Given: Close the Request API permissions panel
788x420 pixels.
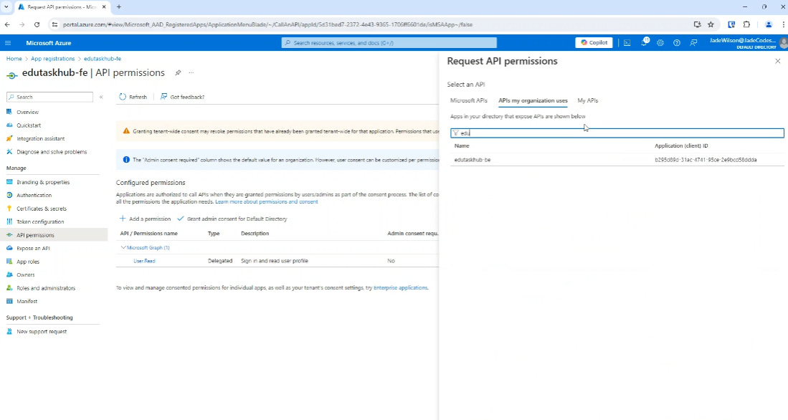Looking at the screenshot, I should pos(777,62).
